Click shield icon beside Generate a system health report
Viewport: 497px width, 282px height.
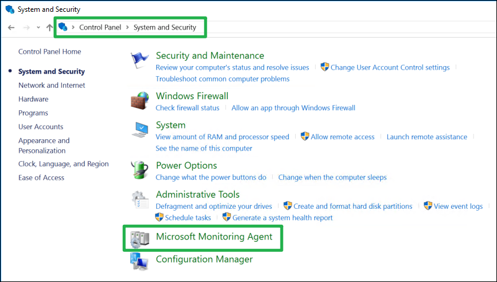[x=227, y=217]
